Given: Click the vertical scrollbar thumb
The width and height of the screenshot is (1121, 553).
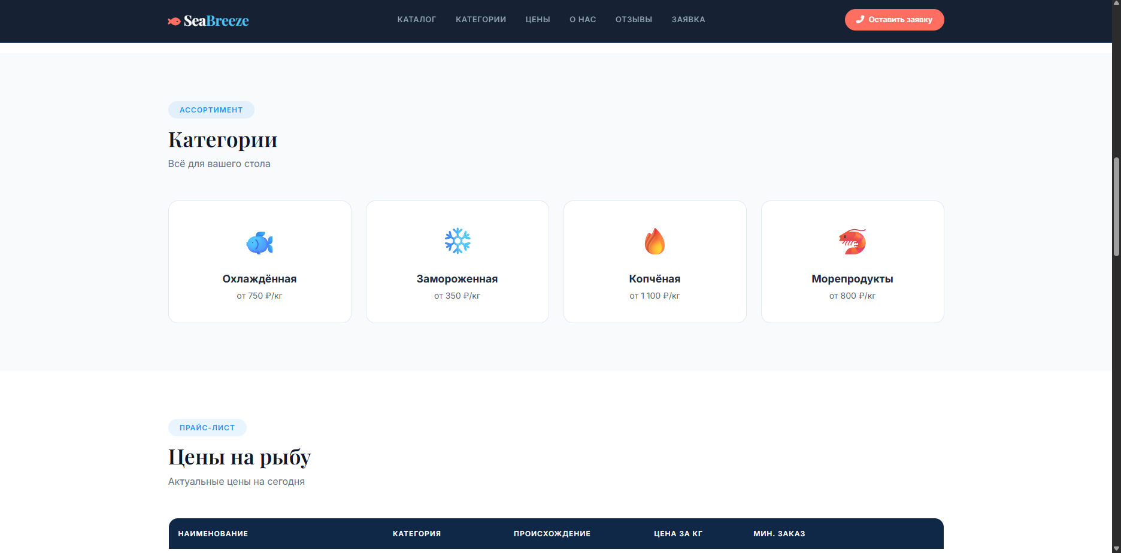Looking at the screenshot, I should (1116, 206).
